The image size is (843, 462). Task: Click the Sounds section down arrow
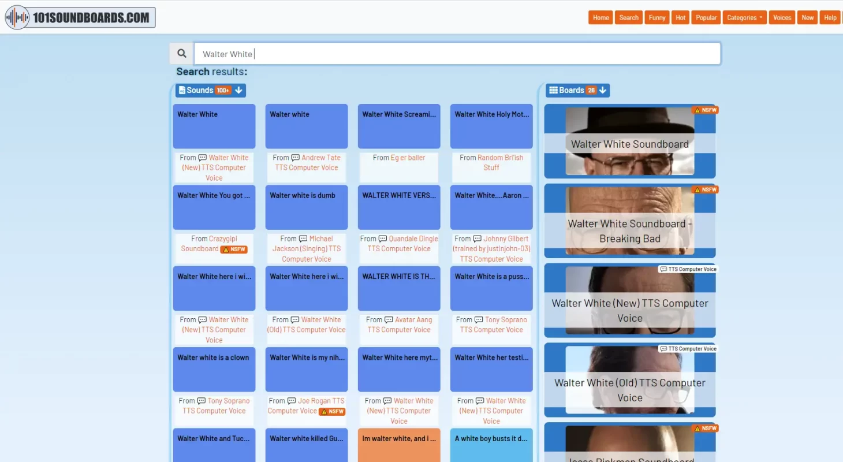pos(238,90)
